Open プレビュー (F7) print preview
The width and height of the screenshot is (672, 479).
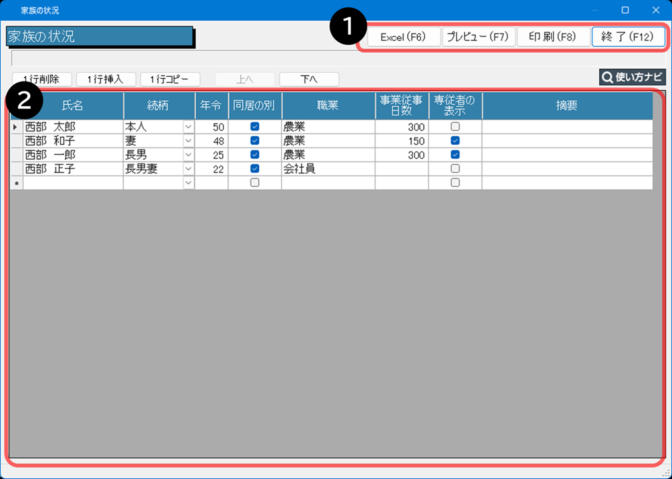pyautogui.click(x=478, y=37)
